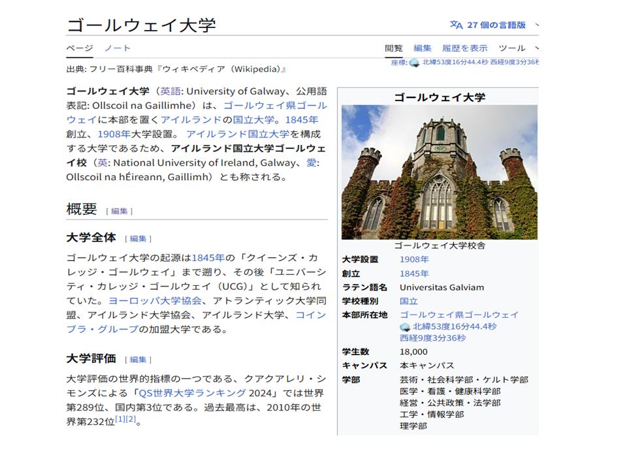Select the ページ tab

tap(79, 48)
